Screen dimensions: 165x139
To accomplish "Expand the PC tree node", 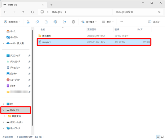I will pyautogui.click(x=3, y=104).
